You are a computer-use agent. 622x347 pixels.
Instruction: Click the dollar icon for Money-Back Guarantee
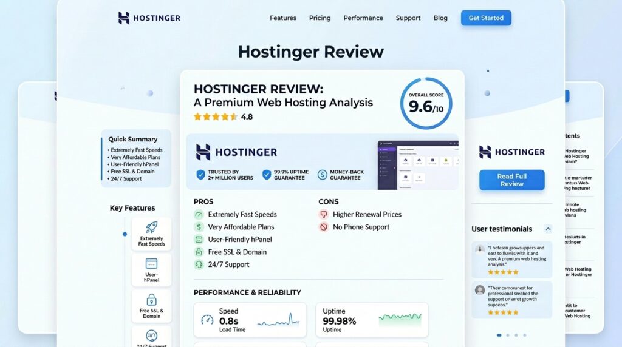[x=323, y=174]
